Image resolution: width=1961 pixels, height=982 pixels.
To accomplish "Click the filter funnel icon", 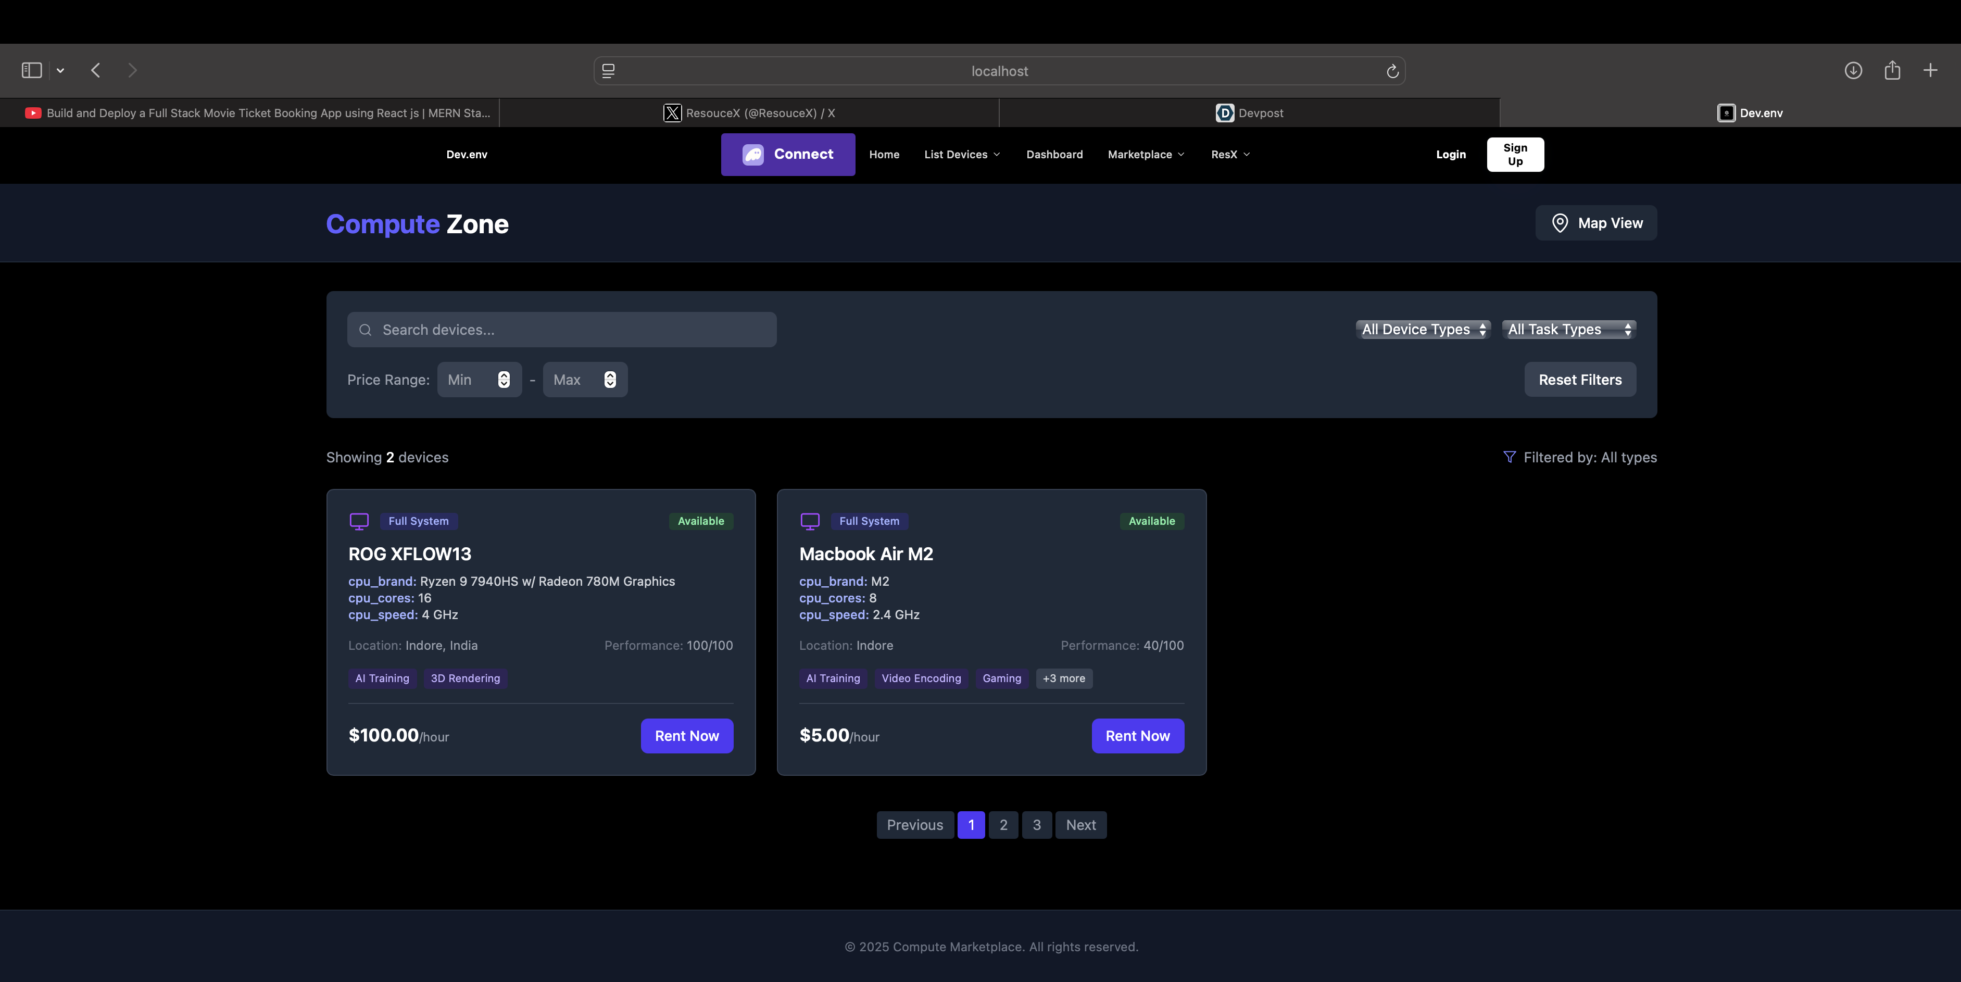I will [1509, 457].
